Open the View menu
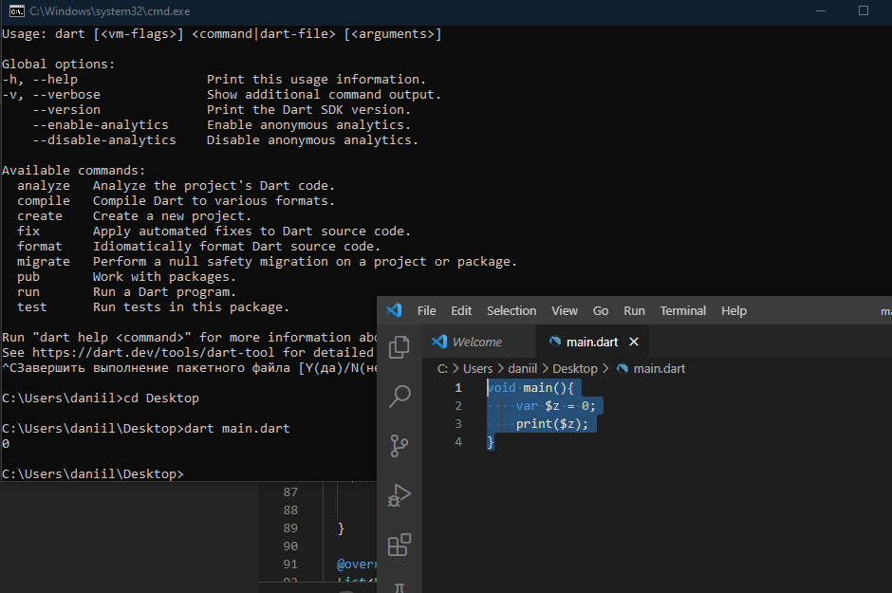The image size is (892, 593). (x=564, y=311)
